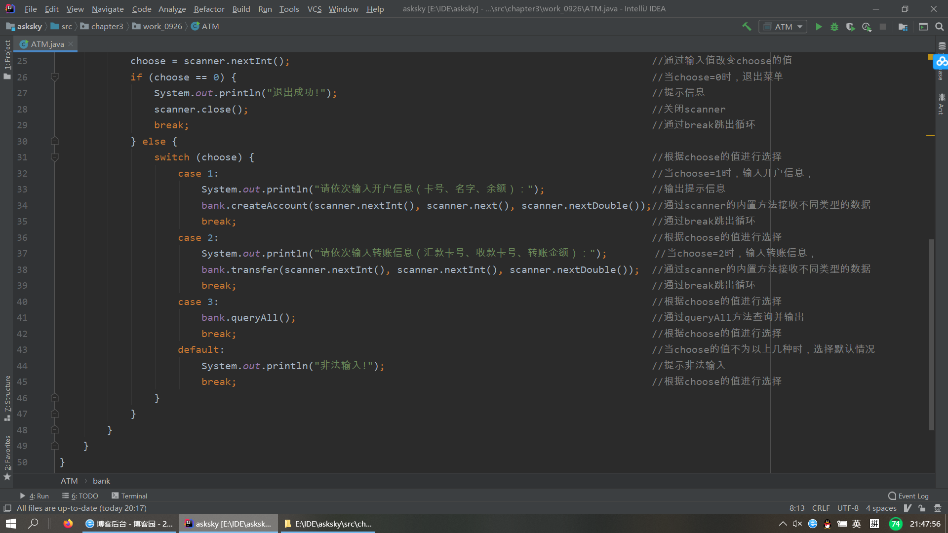Click the green Run button
948x533 pixels.
tap(819, 27)
